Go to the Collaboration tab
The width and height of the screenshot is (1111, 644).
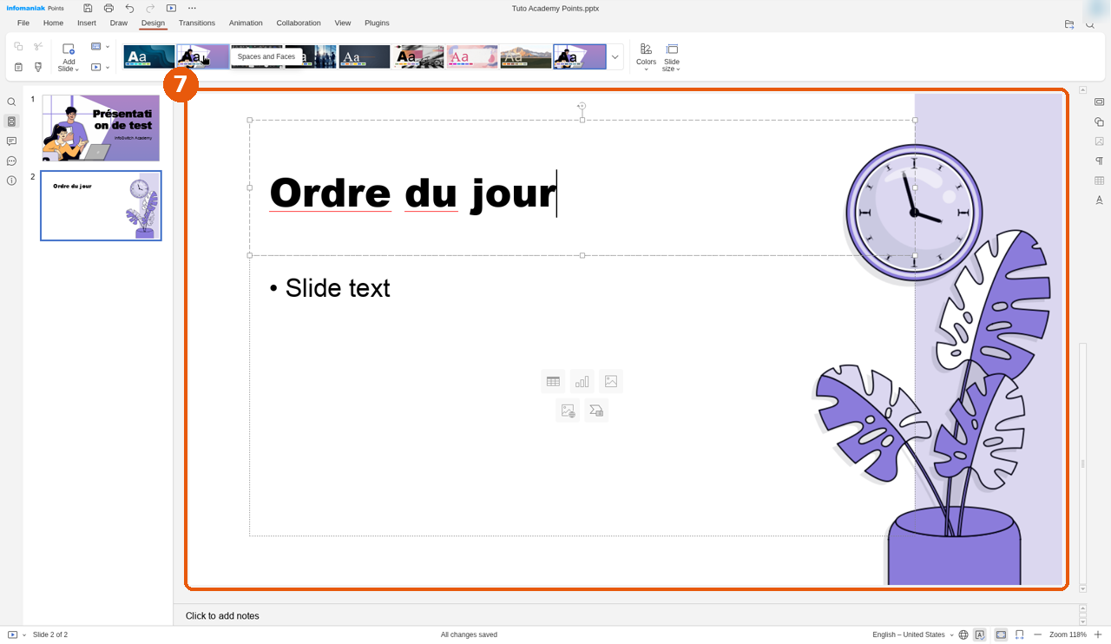299,23
